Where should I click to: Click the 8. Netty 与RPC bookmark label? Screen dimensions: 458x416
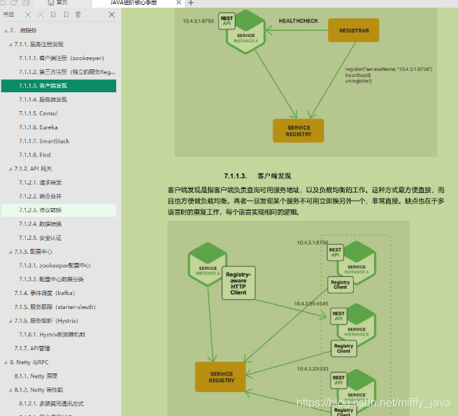point(29,363)
